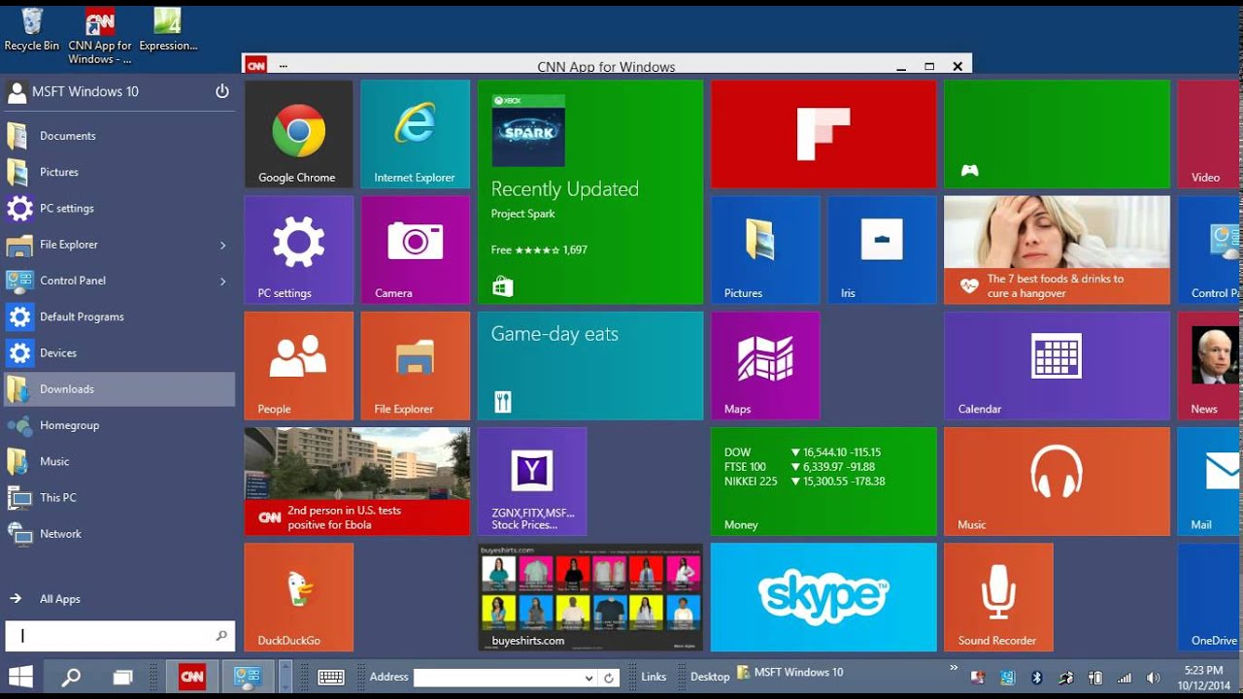This screenshot has width=1243, height=699.
Task: Open the CNN App ellipsis menu
Action: click(283, 66)
